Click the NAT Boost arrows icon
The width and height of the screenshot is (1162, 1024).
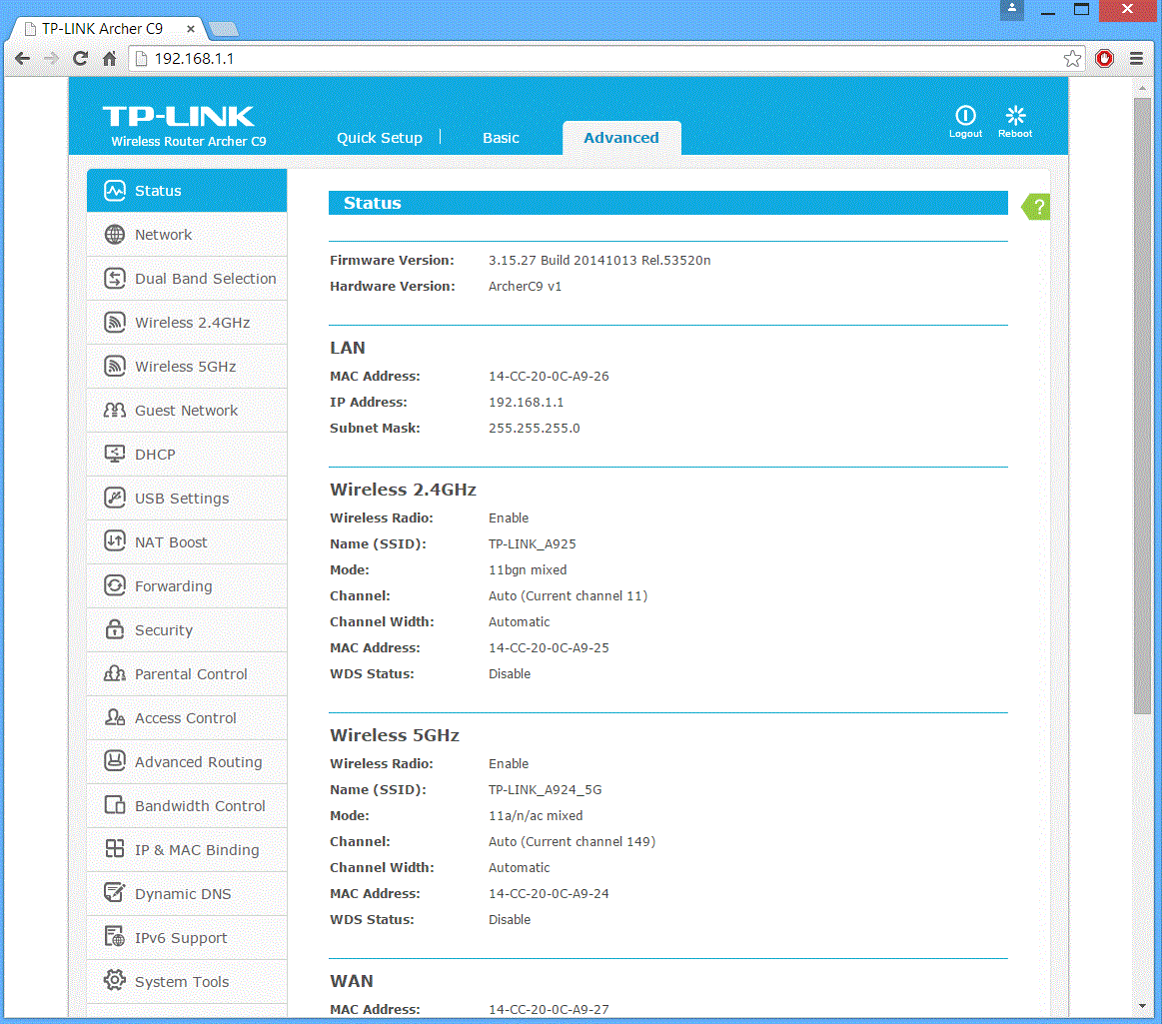(114, 541)
